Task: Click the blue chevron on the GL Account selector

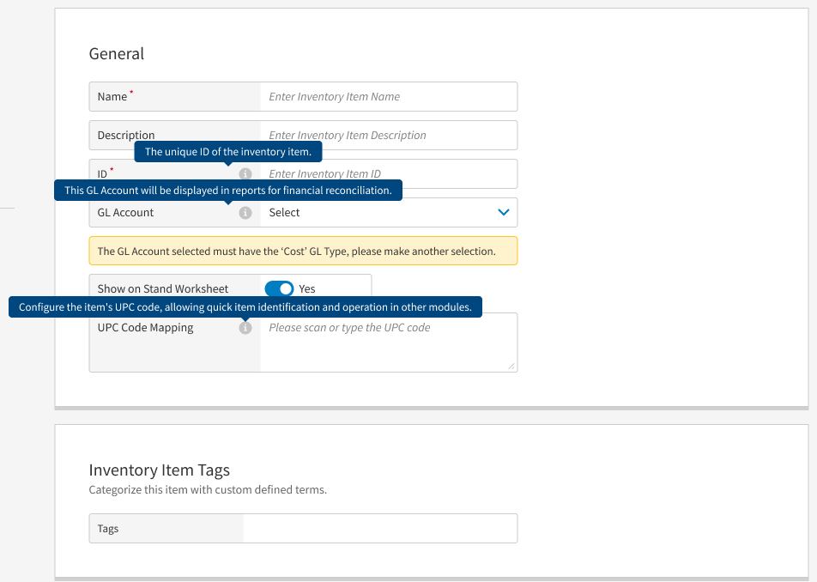Action: click(503, 212)
